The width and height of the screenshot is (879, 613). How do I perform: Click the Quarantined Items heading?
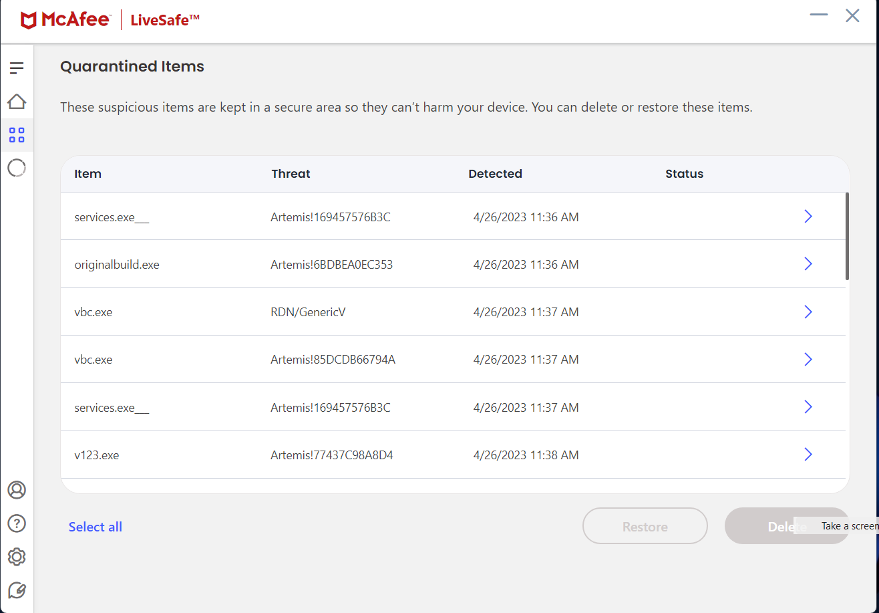132,66
